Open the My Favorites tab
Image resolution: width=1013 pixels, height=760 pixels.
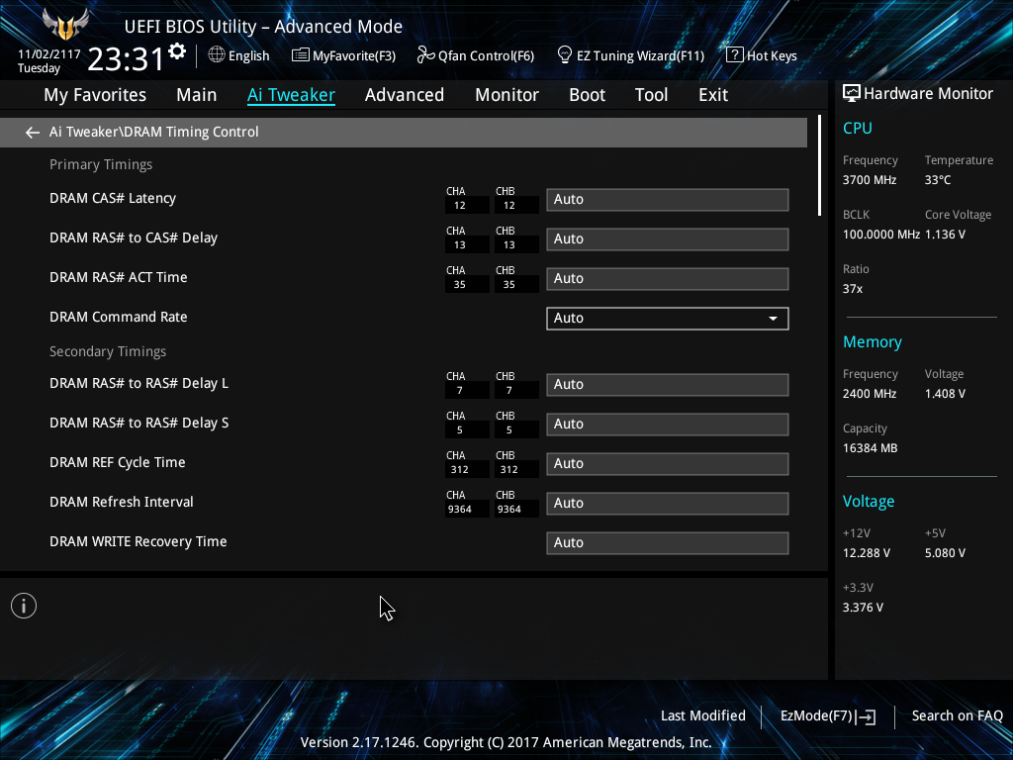click(x=95, y=95)
